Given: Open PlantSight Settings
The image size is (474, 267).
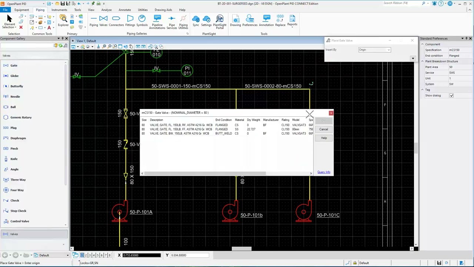Looking at the screenshot, I should click(x=206, y=21).
